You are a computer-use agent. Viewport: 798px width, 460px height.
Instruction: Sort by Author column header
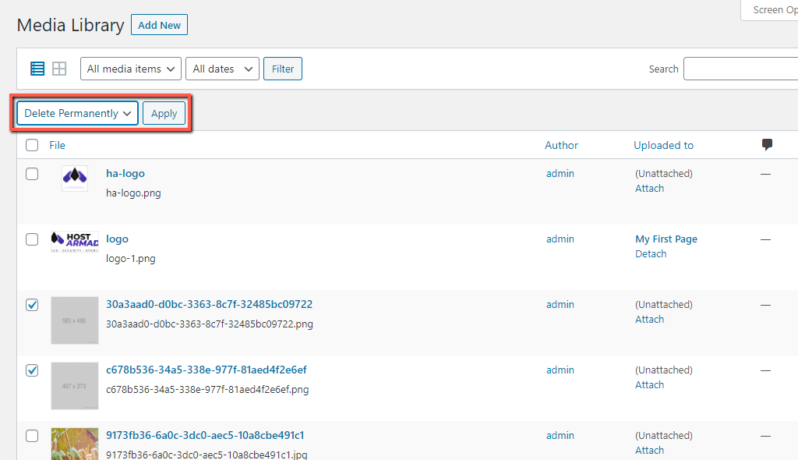pyautogui.click(x=561, y=145)
